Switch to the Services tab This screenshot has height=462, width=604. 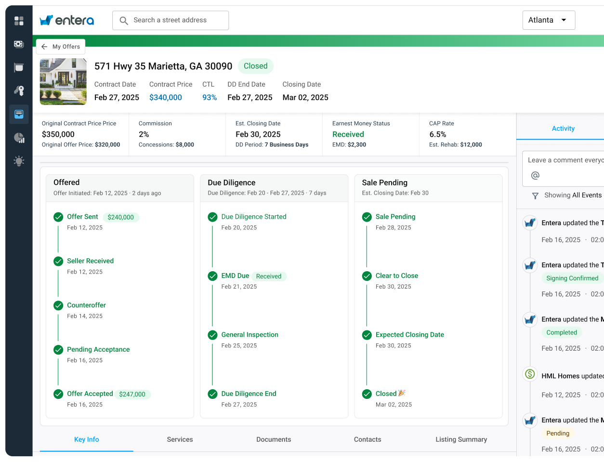pyautogui.click(x=180, y=439)
